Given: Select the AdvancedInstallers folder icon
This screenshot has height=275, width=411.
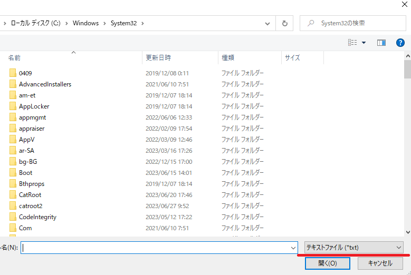Looking at the screenshot, I should pyautogui.click(x=13, y=84).
